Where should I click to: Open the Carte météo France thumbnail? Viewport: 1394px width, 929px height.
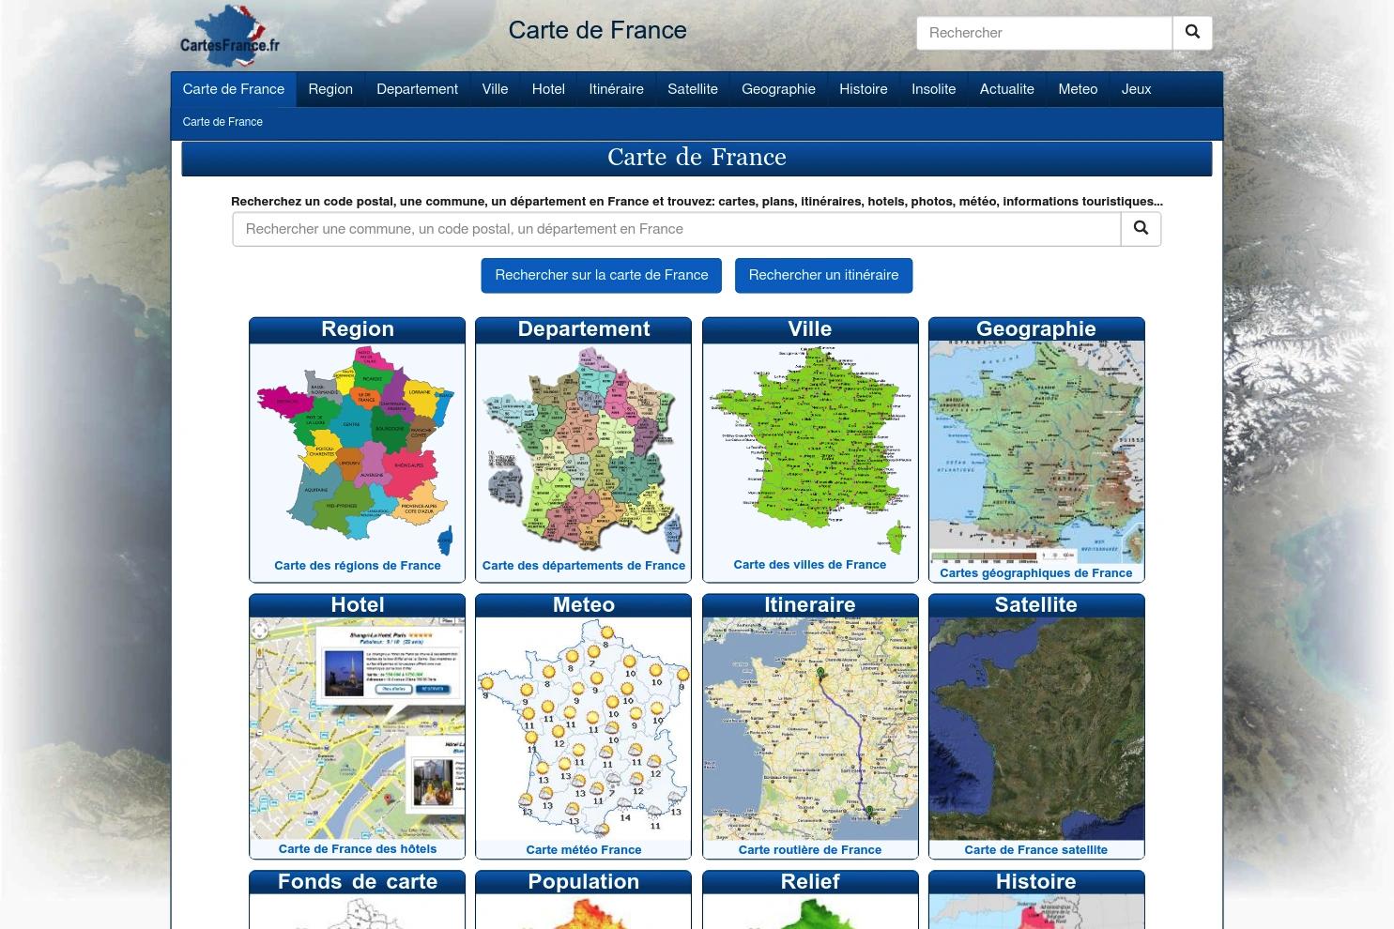(583, 725)
